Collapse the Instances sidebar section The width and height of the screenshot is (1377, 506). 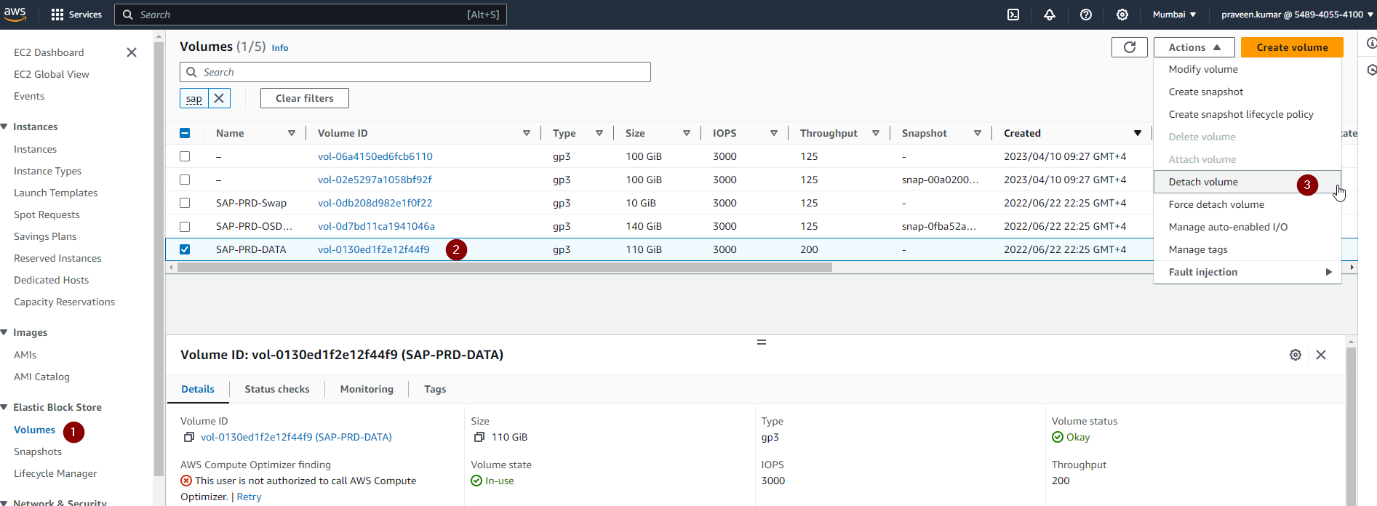click(4, 126)
